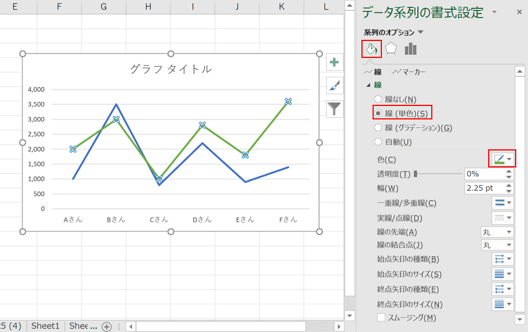The height and width of the screenshot is (332, 528).
Task: Open the 色(C) line color picker
Action: tap(502, 159)
